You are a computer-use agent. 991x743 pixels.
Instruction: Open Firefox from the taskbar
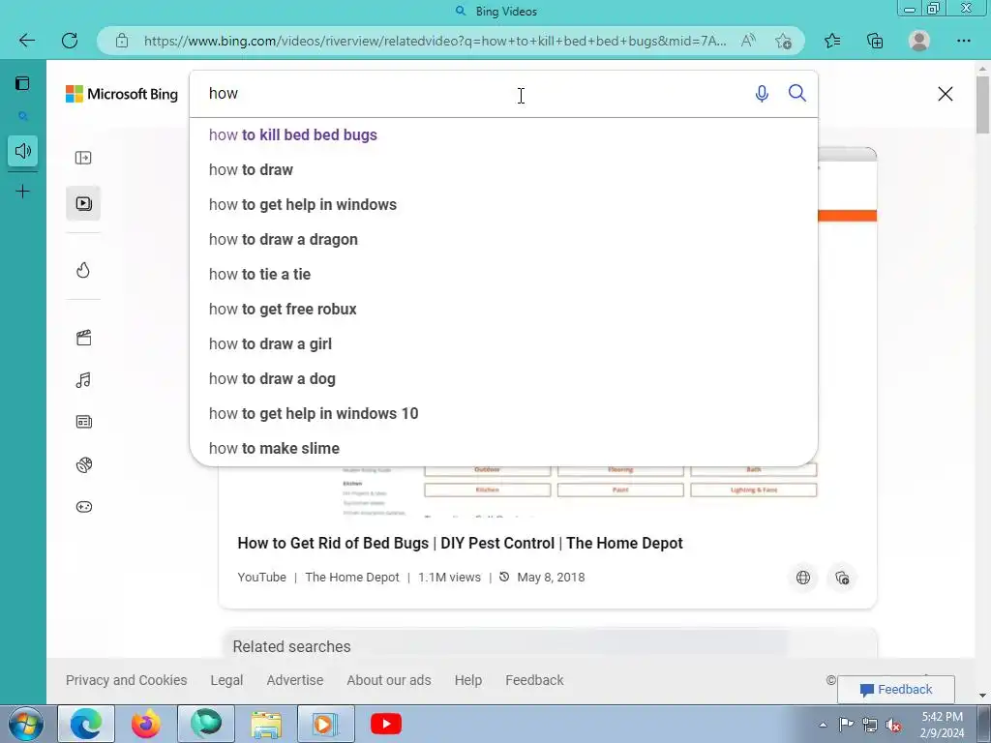(x=146, y=724)
